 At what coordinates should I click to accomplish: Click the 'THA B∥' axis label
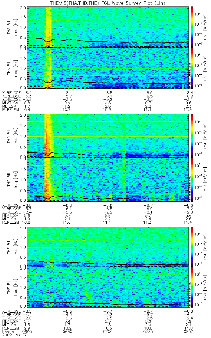[x=9, y=68]
